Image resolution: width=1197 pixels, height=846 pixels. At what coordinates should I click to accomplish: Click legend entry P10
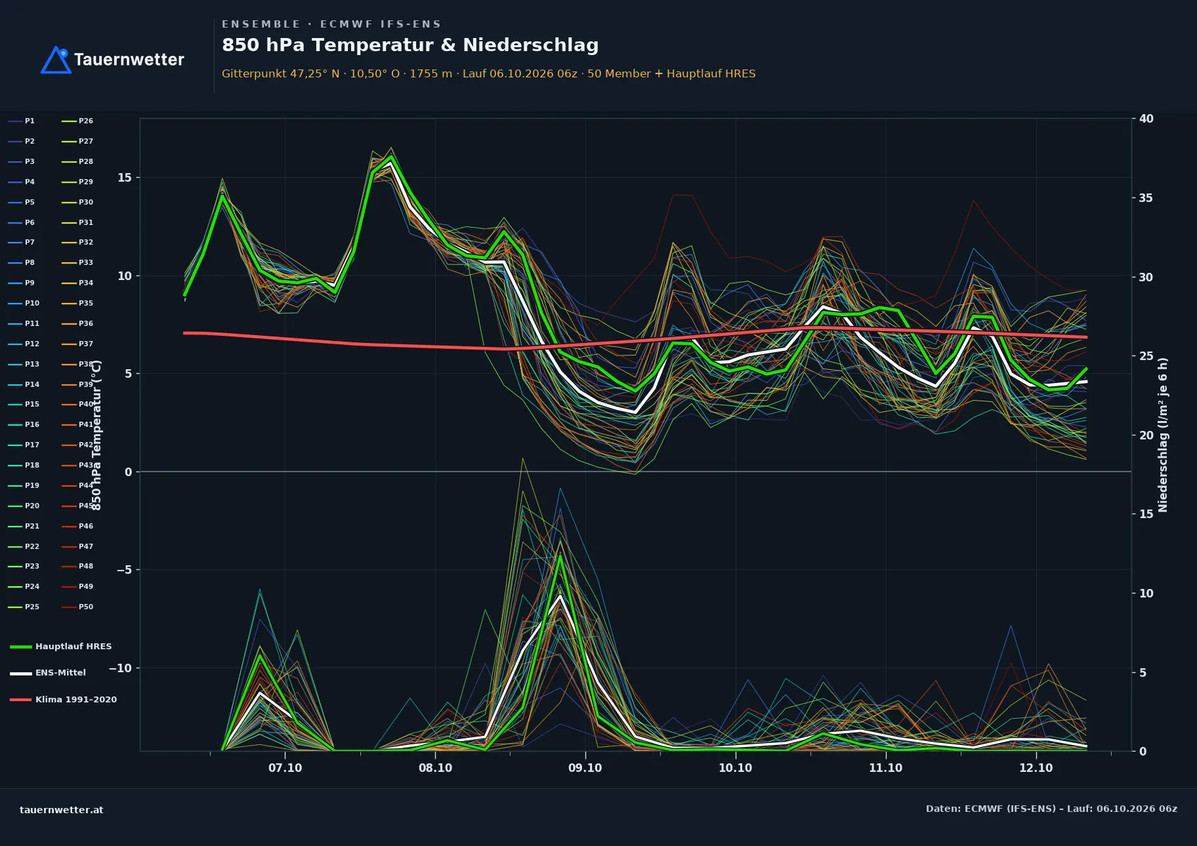24,304
